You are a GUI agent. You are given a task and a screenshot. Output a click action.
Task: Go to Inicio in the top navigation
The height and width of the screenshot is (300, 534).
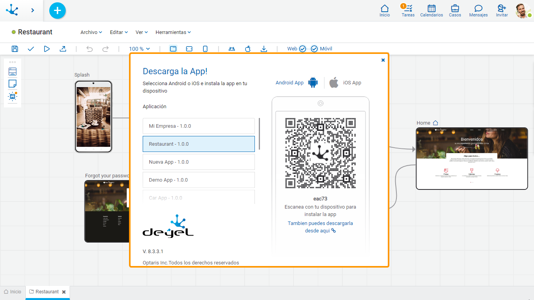[x=385, y=11]
